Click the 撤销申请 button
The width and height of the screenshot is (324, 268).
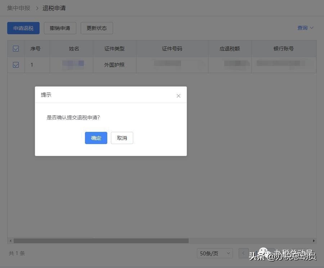60,28
